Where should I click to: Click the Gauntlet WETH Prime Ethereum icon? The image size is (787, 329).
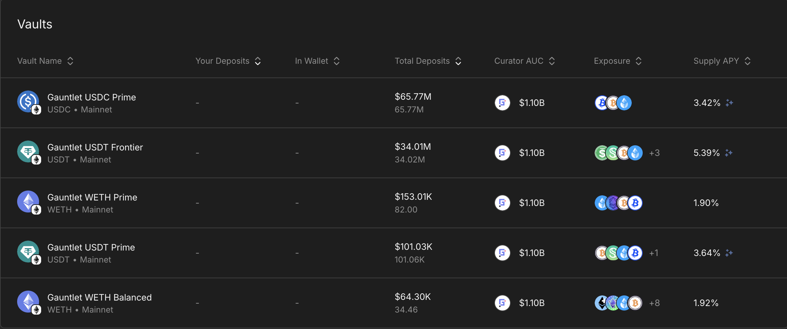click(28, 202)
